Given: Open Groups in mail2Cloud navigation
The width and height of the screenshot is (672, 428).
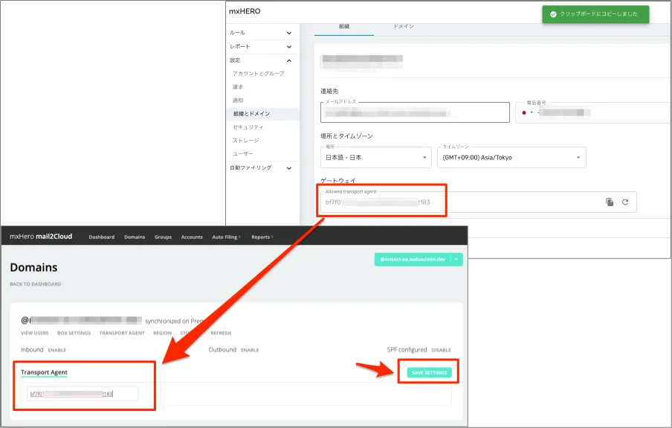Looking at the screenshot, I should pyautogui.click(x=163, y=237).
